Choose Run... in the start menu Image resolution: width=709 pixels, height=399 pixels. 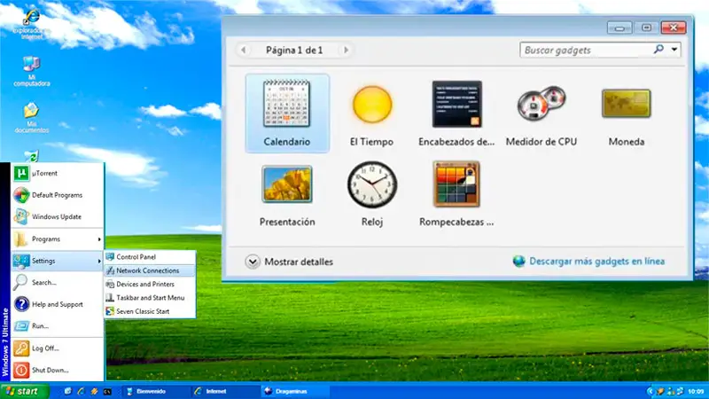58,325
